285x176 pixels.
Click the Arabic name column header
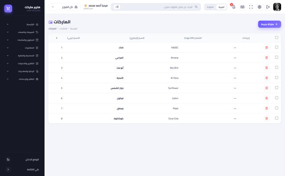pos(73,38)
